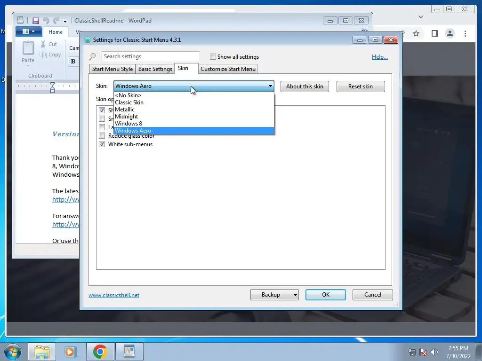Image resolution: width=482 pixels, height=361 pixels.
Task: Go to Customize Start Menu tab
Action: [x=228, y=69]
